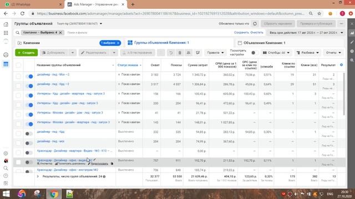This screenshot has width=355, height=199.
Task: Open the settings gear in the left sidebar
Action: click(x=6, y=154)
